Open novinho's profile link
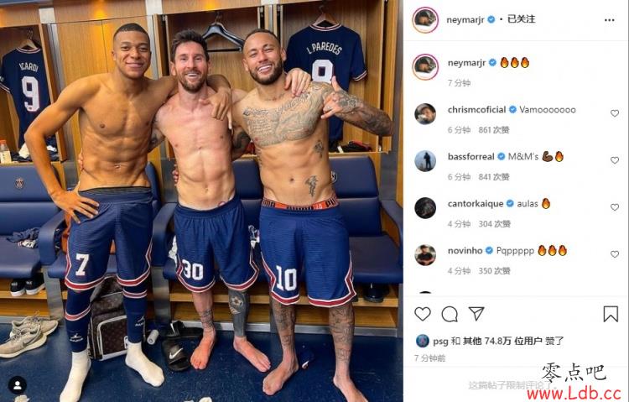Image resolution: width=629 pixels, height=402 pixels. point(465,251)
